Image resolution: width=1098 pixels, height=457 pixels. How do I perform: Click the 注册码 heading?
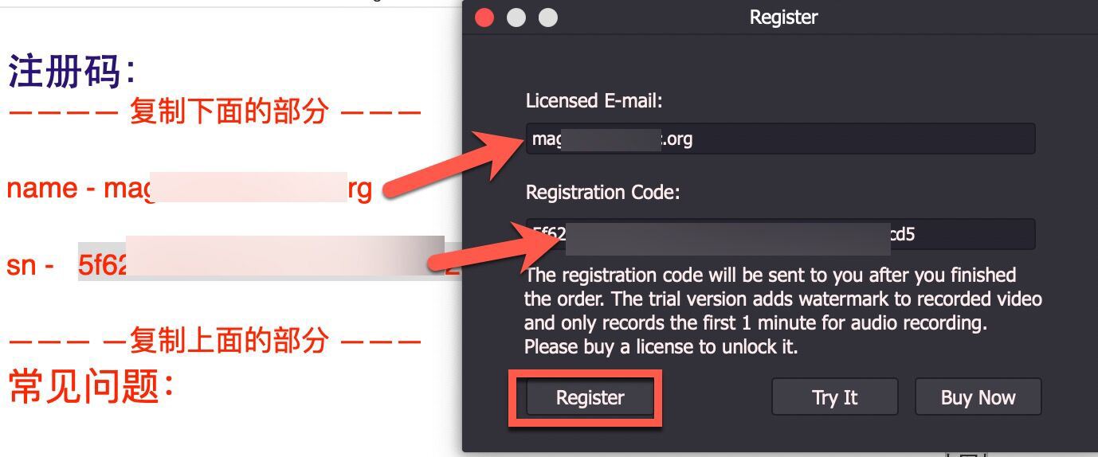(72, 72)
